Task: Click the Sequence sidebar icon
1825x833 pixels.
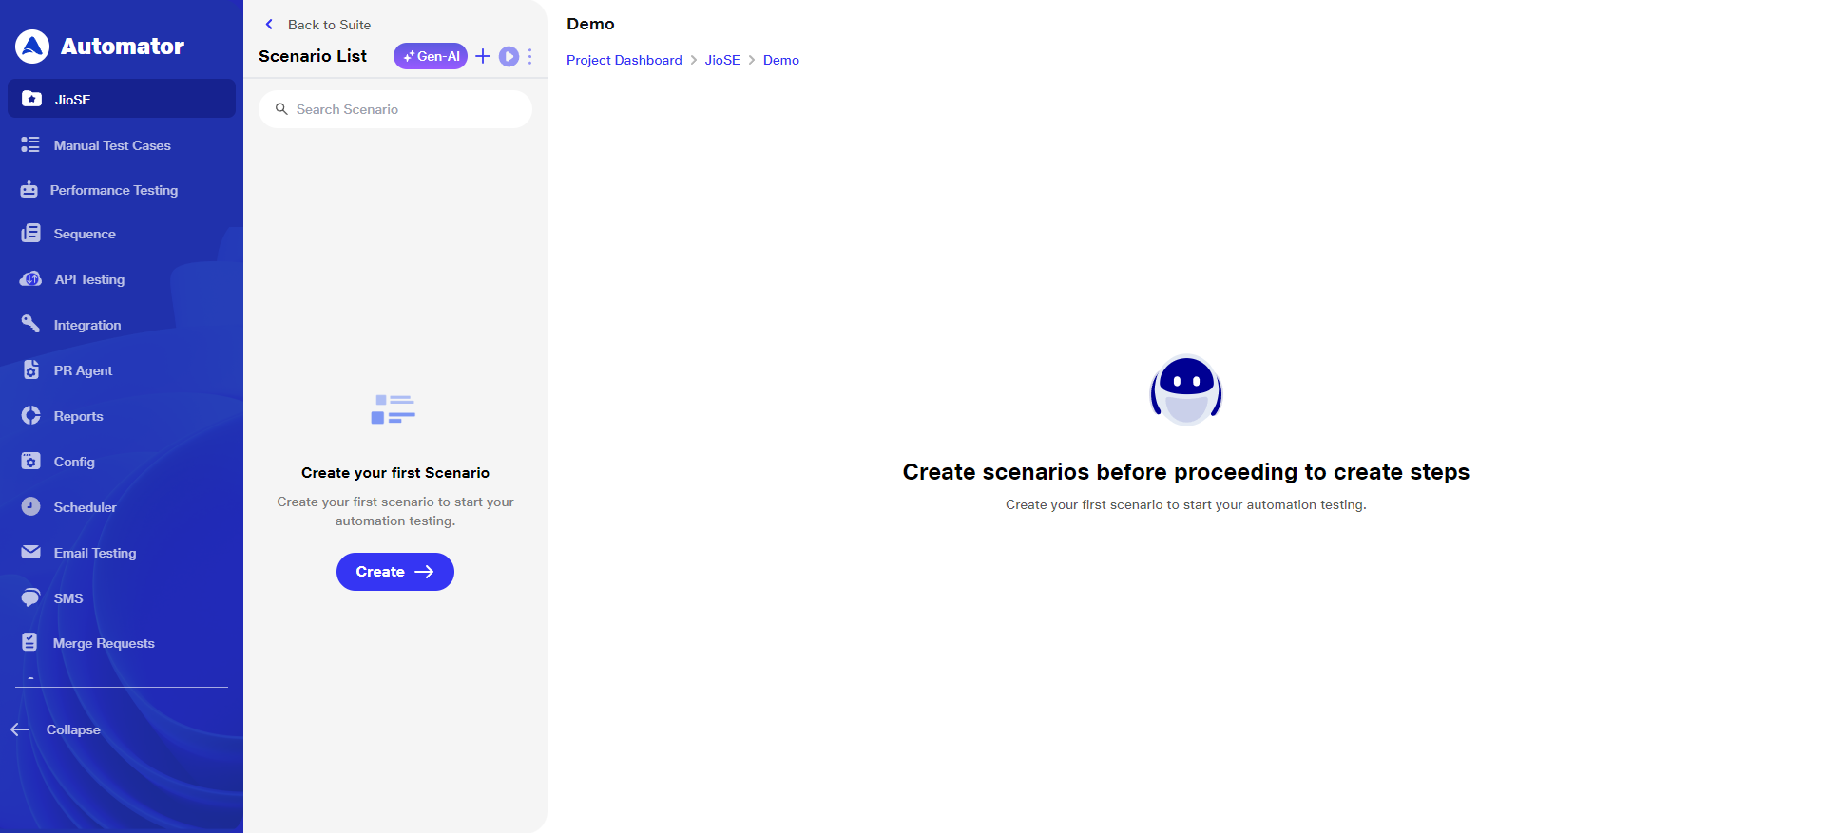Action: tap(30, 234)
